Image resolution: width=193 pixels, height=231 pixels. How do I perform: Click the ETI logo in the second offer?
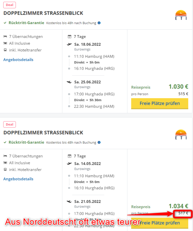point(181,134)
